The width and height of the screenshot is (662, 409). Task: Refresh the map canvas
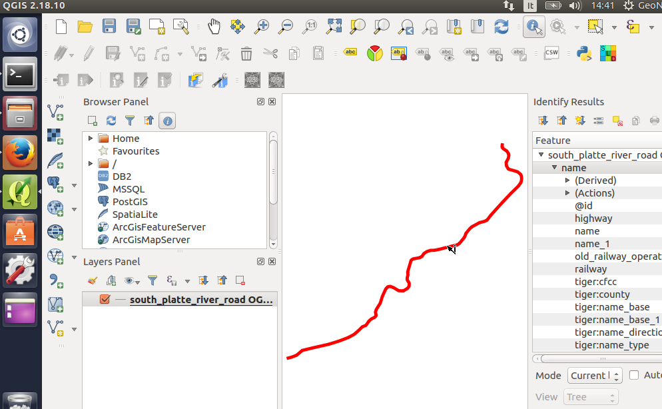pyautogui.click(x=501, y=27)
